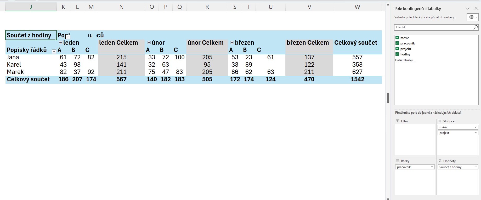Open the Součet z hodiny dropdown
The height and width of the screenshot is (200, 481).
pos(476,167)
